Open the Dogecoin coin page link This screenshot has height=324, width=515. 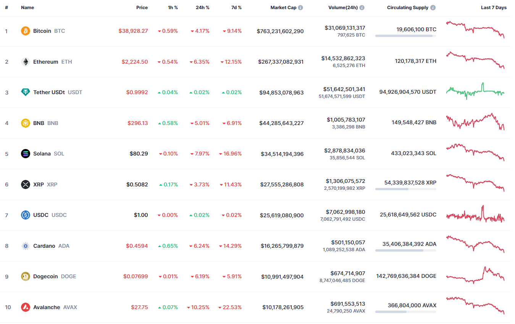tap(55, 276)
